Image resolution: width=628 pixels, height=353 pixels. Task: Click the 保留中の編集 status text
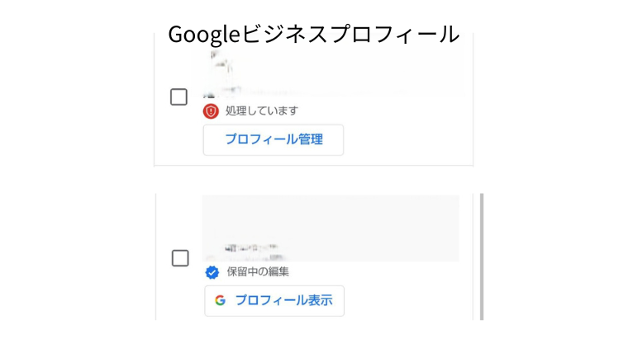click(x=258, y=272)
